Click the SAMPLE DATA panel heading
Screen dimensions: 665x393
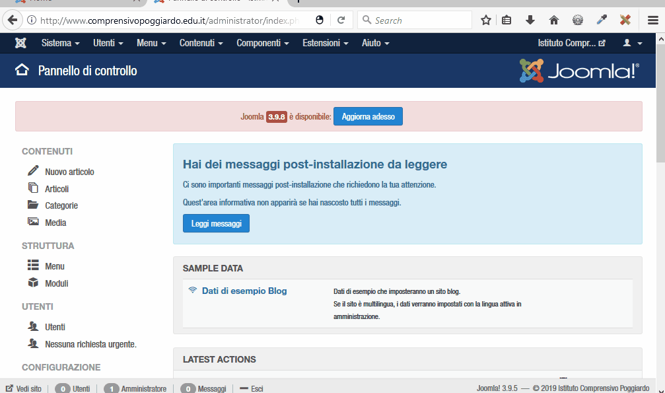213,268
